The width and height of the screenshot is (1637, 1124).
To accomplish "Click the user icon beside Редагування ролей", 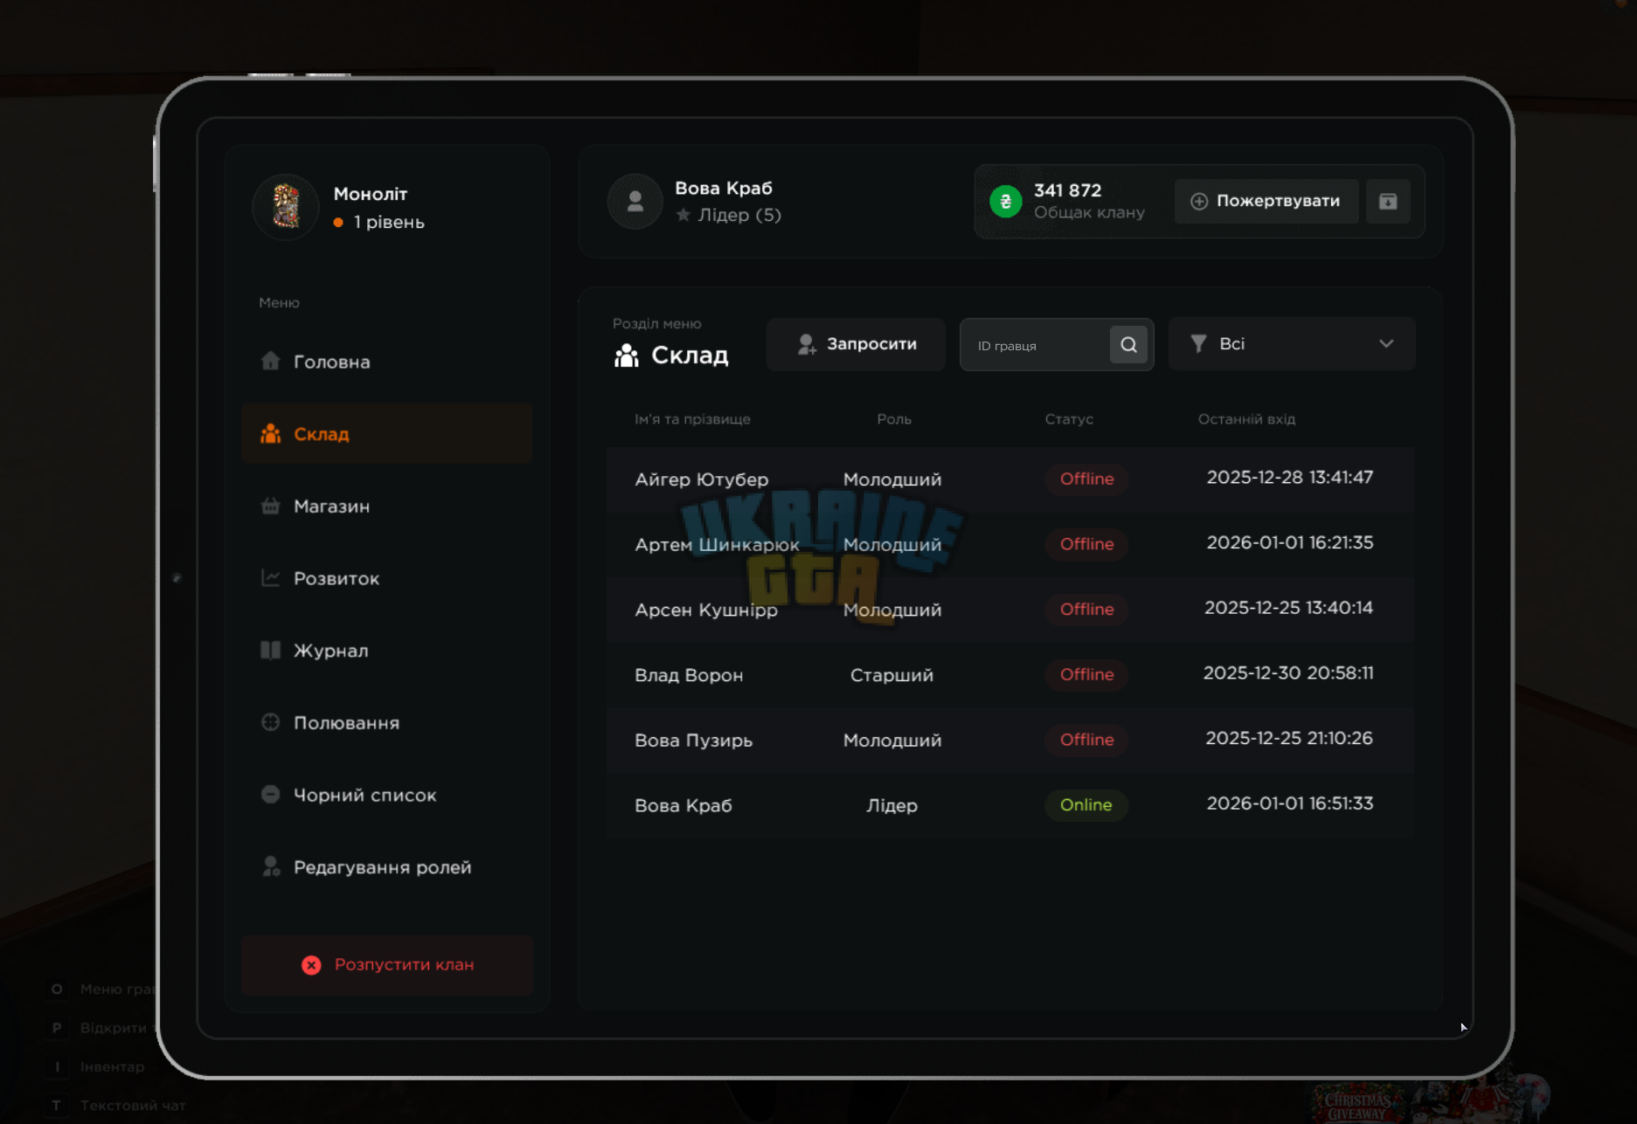I will point(271,866).
